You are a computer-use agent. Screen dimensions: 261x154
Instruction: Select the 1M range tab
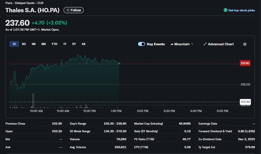[33, 44]
